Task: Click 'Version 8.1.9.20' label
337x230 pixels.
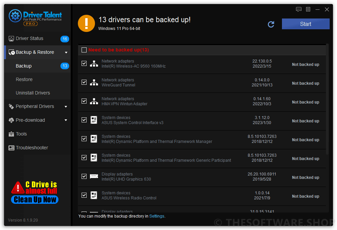Action: point(23,220)
